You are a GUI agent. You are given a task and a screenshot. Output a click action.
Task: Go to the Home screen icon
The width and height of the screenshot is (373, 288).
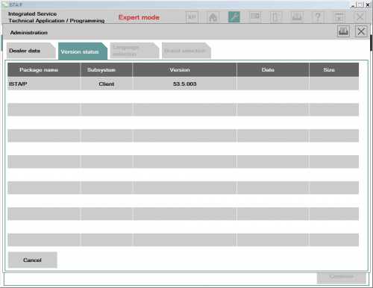(x=213, y=17)
